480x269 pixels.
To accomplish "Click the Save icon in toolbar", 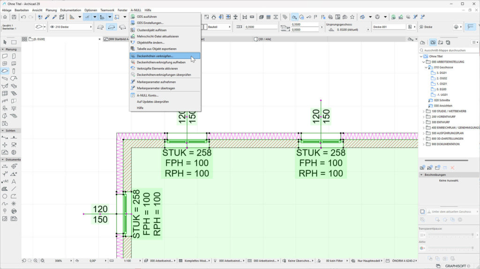I will tap(14, 17).
